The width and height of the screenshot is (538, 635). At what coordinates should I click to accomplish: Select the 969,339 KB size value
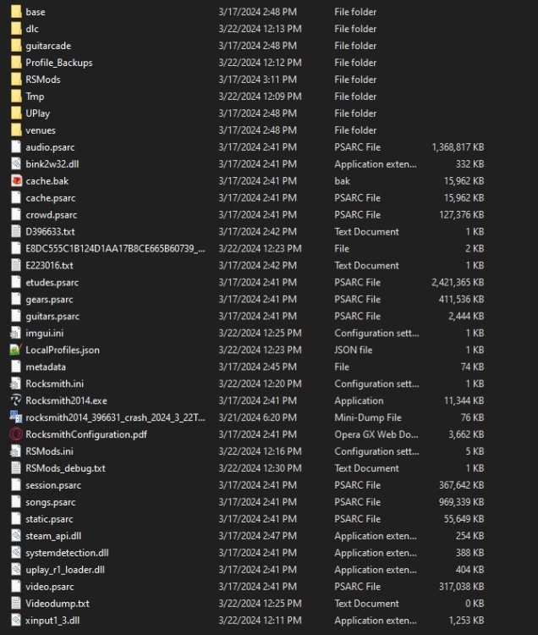click(x=462, y=502)
